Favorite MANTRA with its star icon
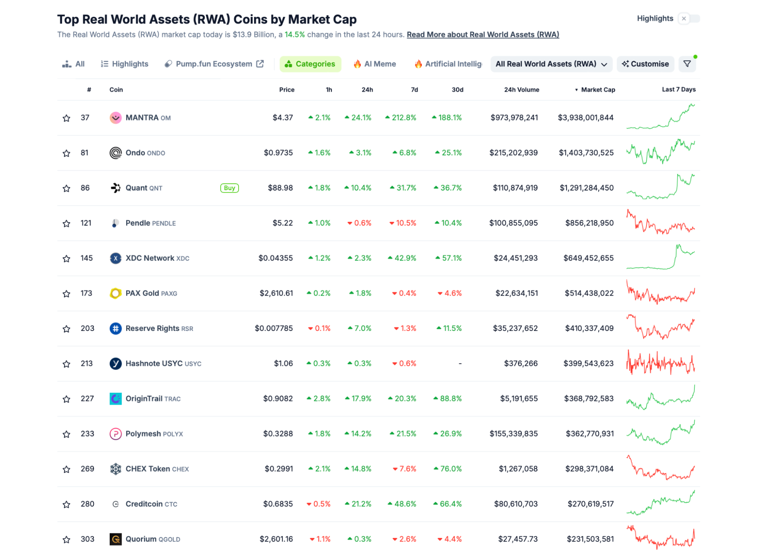 (66, 118)
